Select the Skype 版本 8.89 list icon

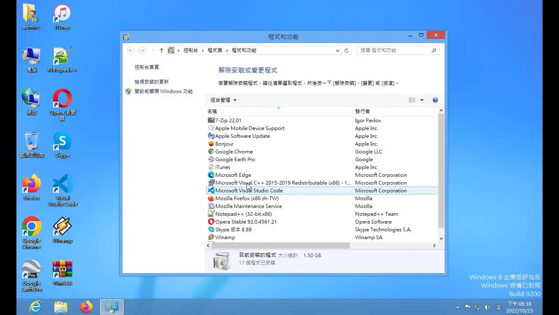coord(211,230)
